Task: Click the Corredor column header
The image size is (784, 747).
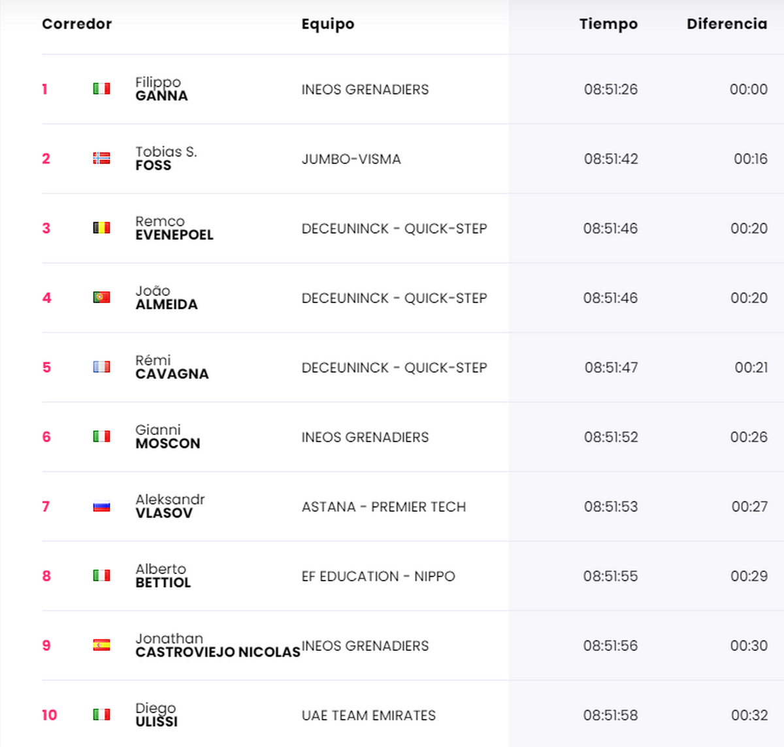Action: (x=77, y=24)
